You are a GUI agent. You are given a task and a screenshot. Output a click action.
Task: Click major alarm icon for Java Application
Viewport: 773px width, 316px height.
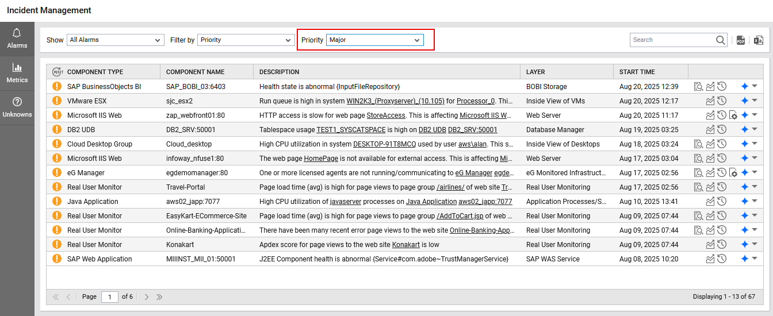coord(56,202)
